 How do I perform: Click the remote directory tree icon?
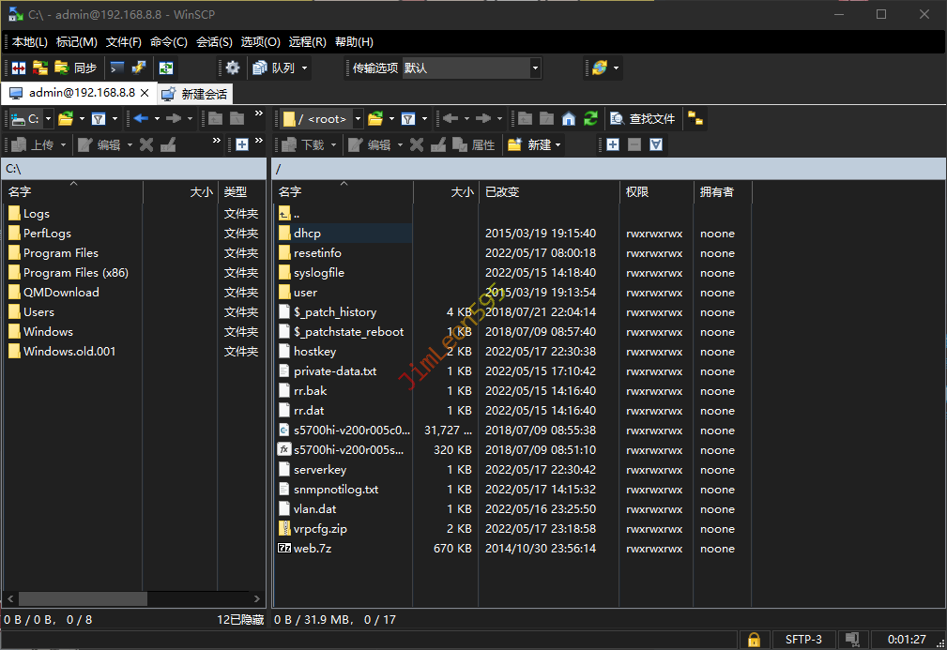point(695,118)
